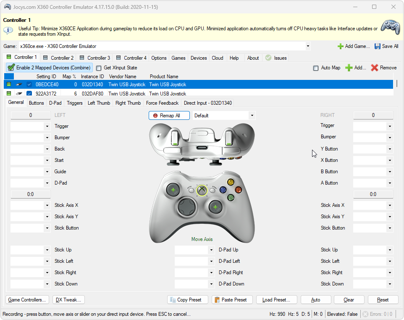Toggle Enable 2 Mapped Devices (Combine)
Image resolution: width=404 pixels, height=320 pixels.
[50, 68]
